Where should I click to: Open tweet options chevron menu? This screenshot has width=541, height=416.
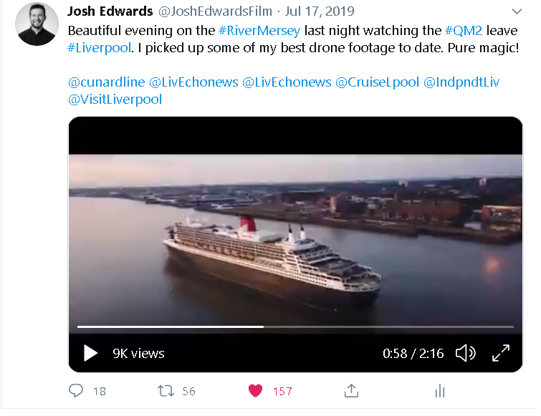(517, 11)
